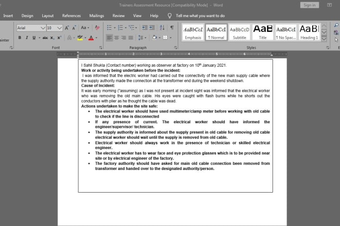Apply numbered list icon
Image resolution: width=340 pixels, height=226 pixels.
pos(120,28)
